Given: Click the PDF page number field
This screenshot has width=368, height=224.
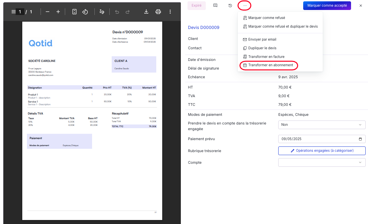Looking at the screenshot, I should 20,12.
